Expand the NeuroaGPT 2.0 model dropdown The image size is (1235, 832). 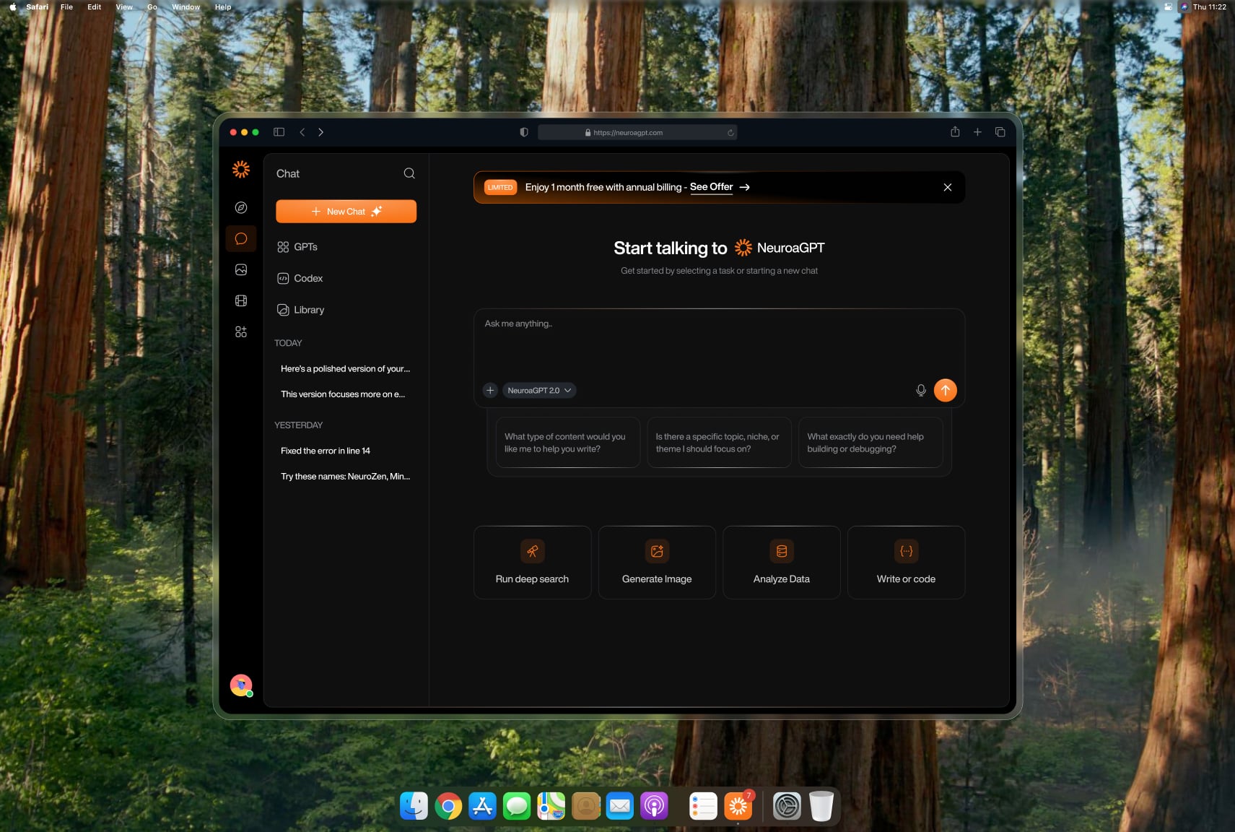click(x=538, y=390)
